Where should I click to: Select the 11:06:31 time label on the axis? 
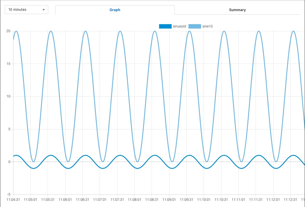pos(82,200)
